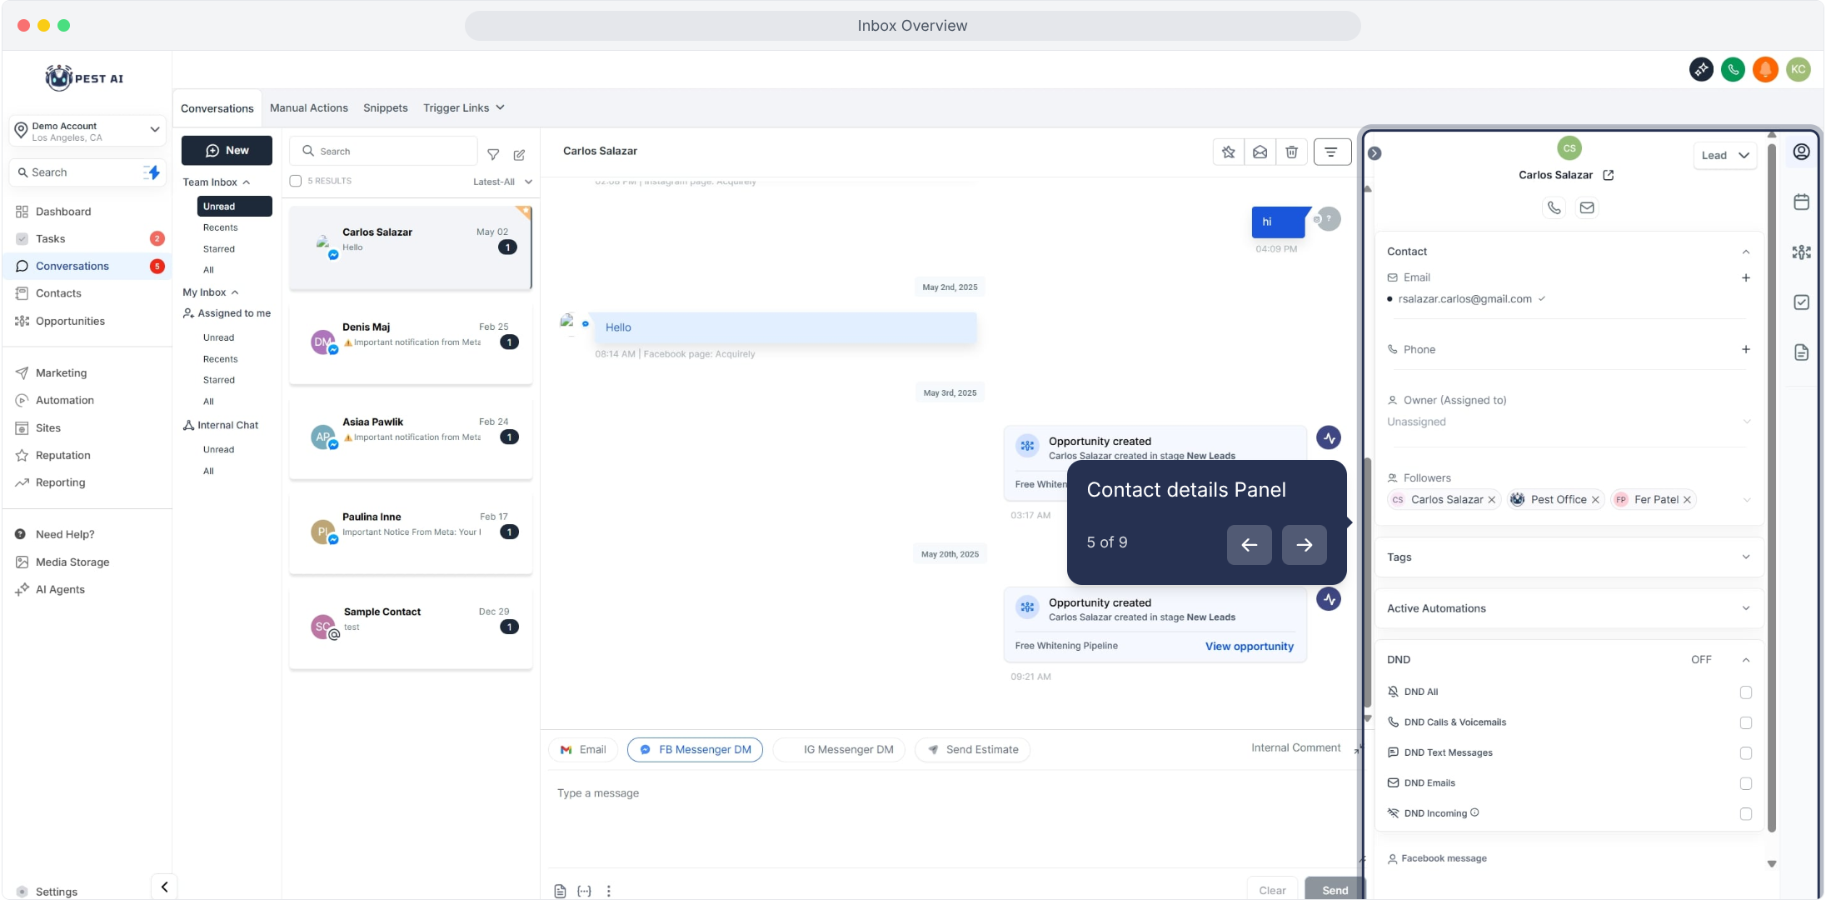Star the Carlos Salazar conversation

click(1228, 152)
